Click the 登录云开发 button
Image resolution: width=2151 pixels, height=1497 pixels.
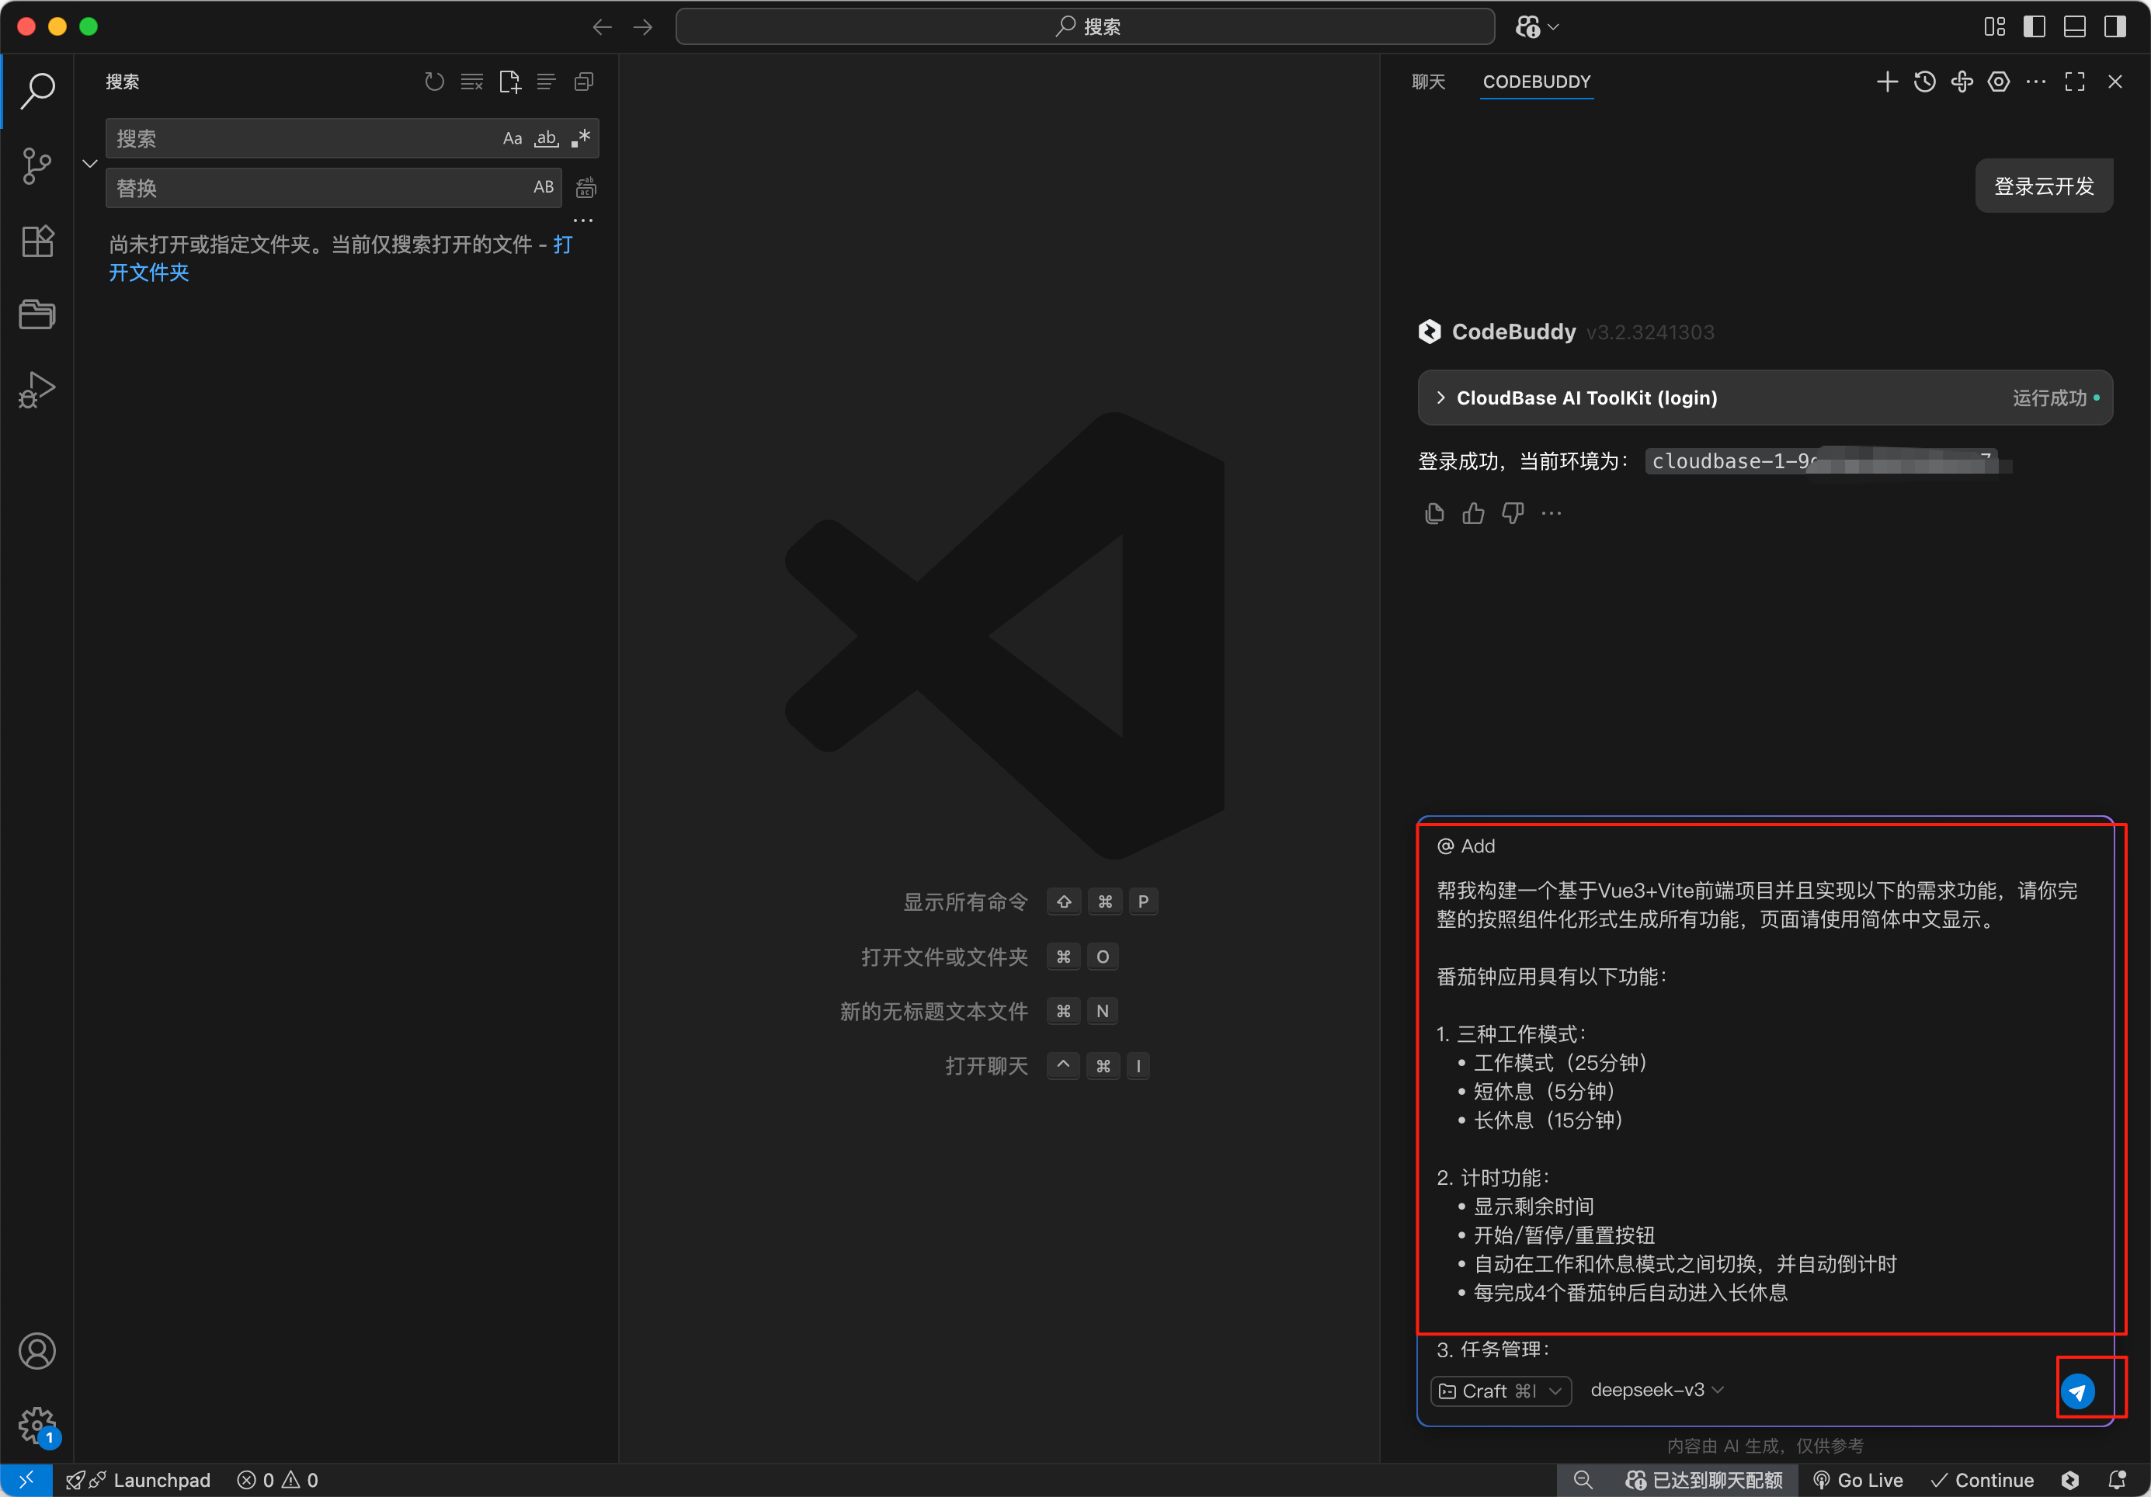pos(2043,186)
